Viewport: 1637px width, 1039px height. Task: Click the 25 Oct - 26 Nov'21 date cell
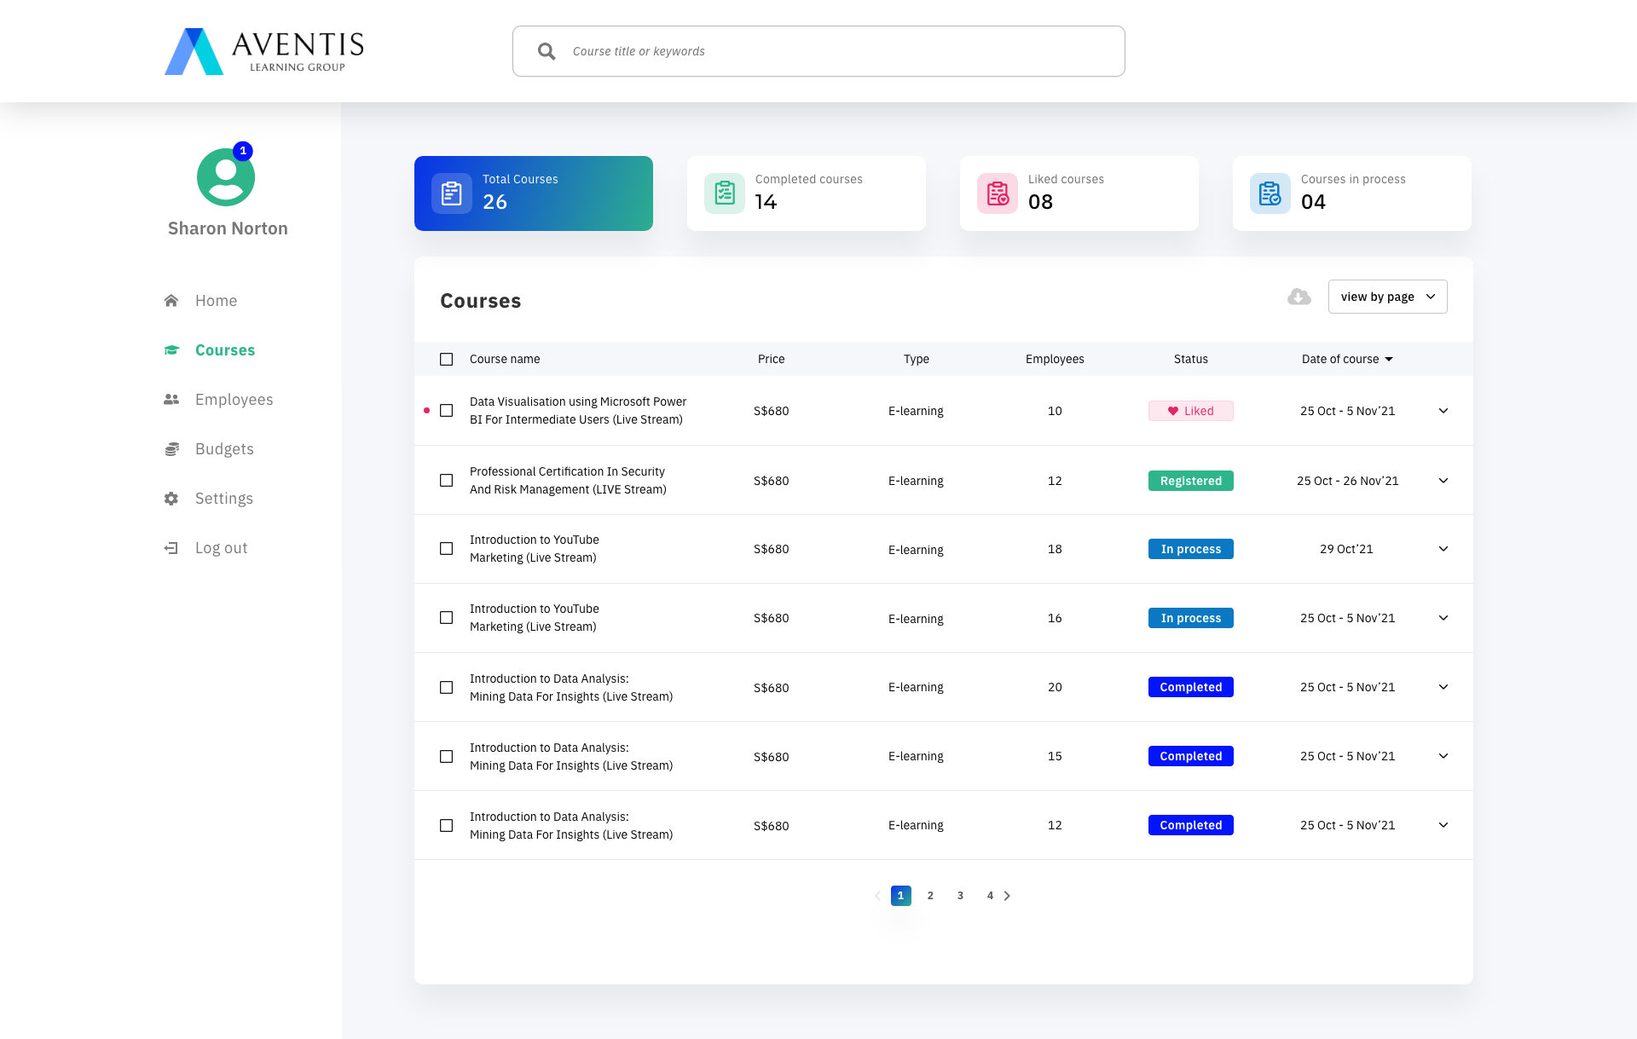(1348, 481)
